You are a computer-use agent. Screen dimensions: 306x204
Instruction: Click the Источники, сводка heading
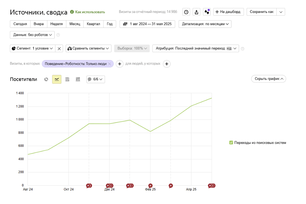[x=39, y=12]
